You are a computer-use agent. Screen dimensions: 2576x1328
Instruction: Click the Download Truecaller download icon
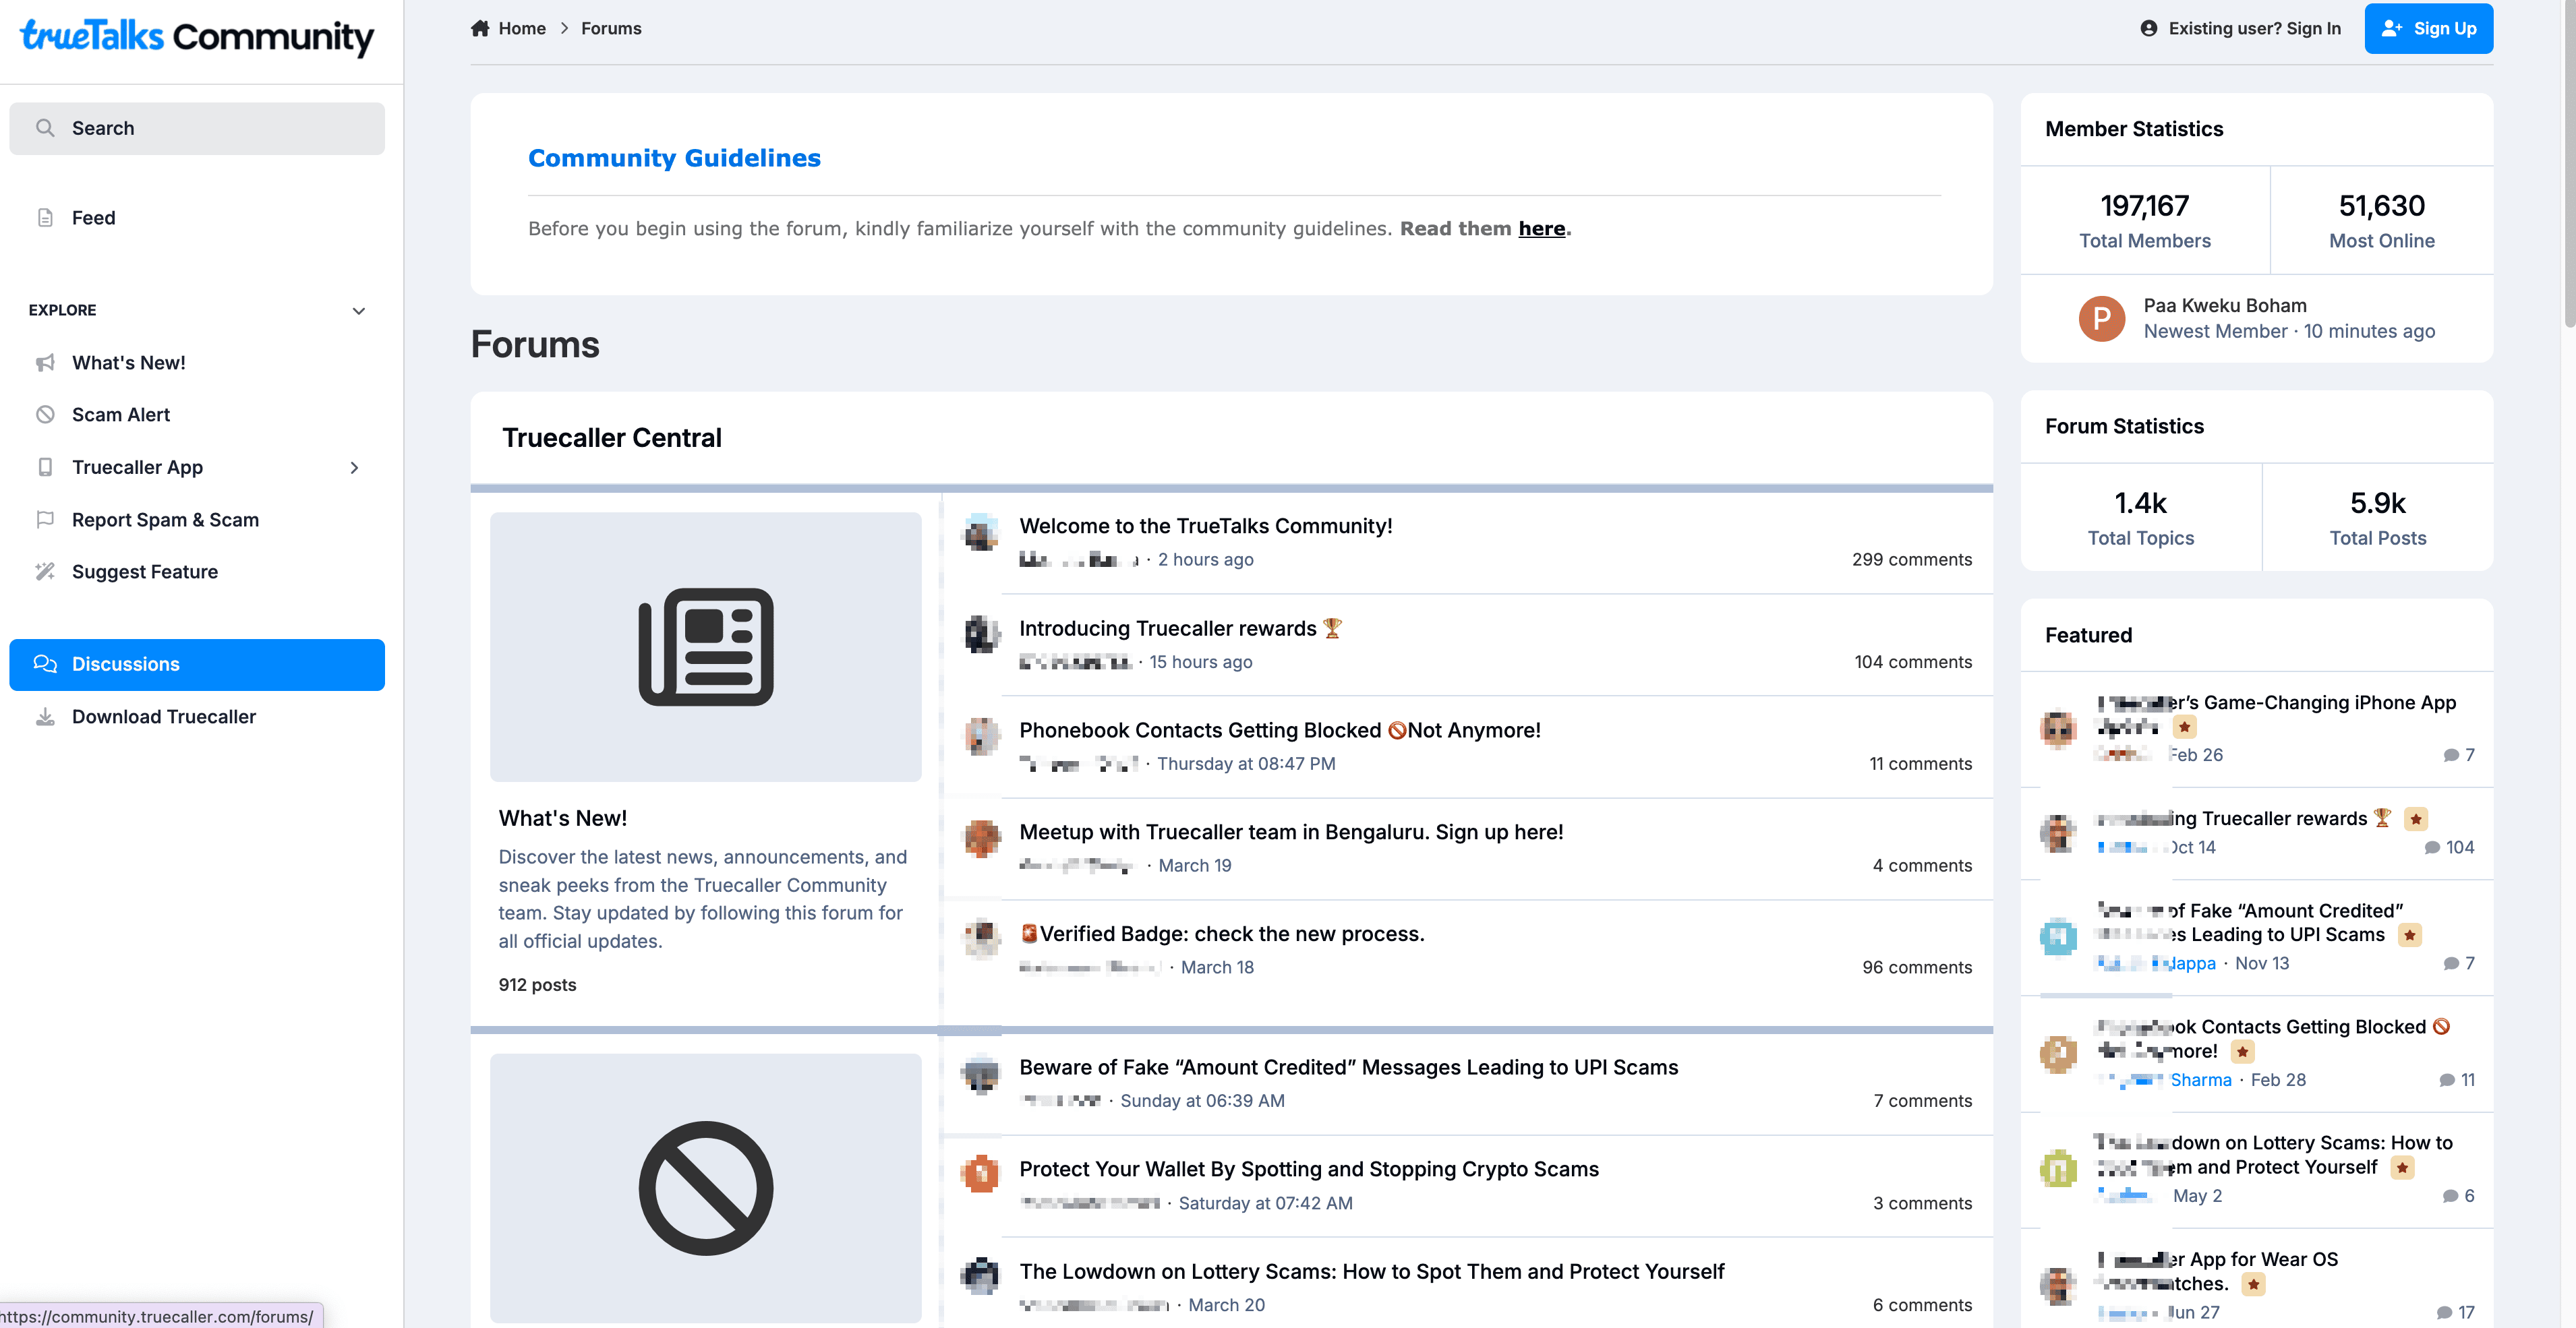(x=45, y=717)
